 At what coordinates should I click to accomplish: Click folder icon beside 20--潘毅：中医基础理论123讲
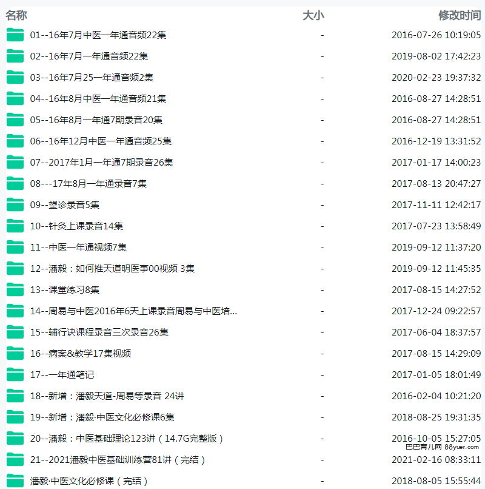point(15,438)
